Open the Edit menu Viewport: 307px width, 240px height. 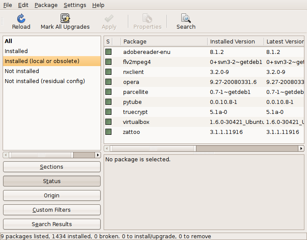[x=23, y=5]
